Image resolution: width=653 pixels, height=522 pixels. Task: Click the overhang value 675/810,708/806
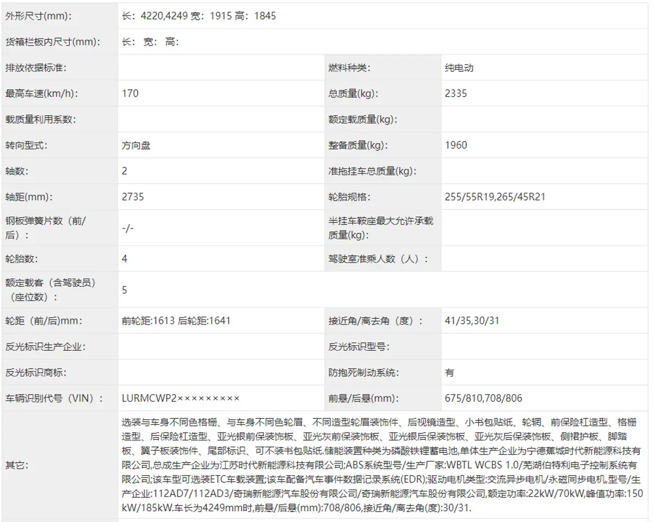coord(483,399)
